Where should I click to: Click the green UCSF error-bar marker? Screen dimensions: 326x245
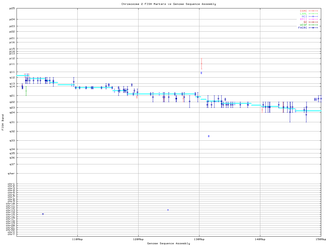click(x=26, y=91)
